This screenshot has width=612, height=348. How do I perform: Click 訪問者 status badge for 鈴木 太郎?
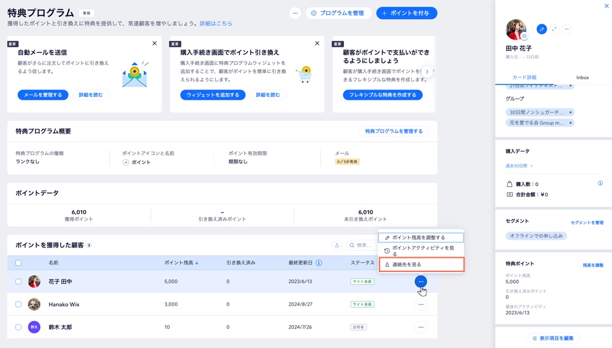[x=358, y=327]
